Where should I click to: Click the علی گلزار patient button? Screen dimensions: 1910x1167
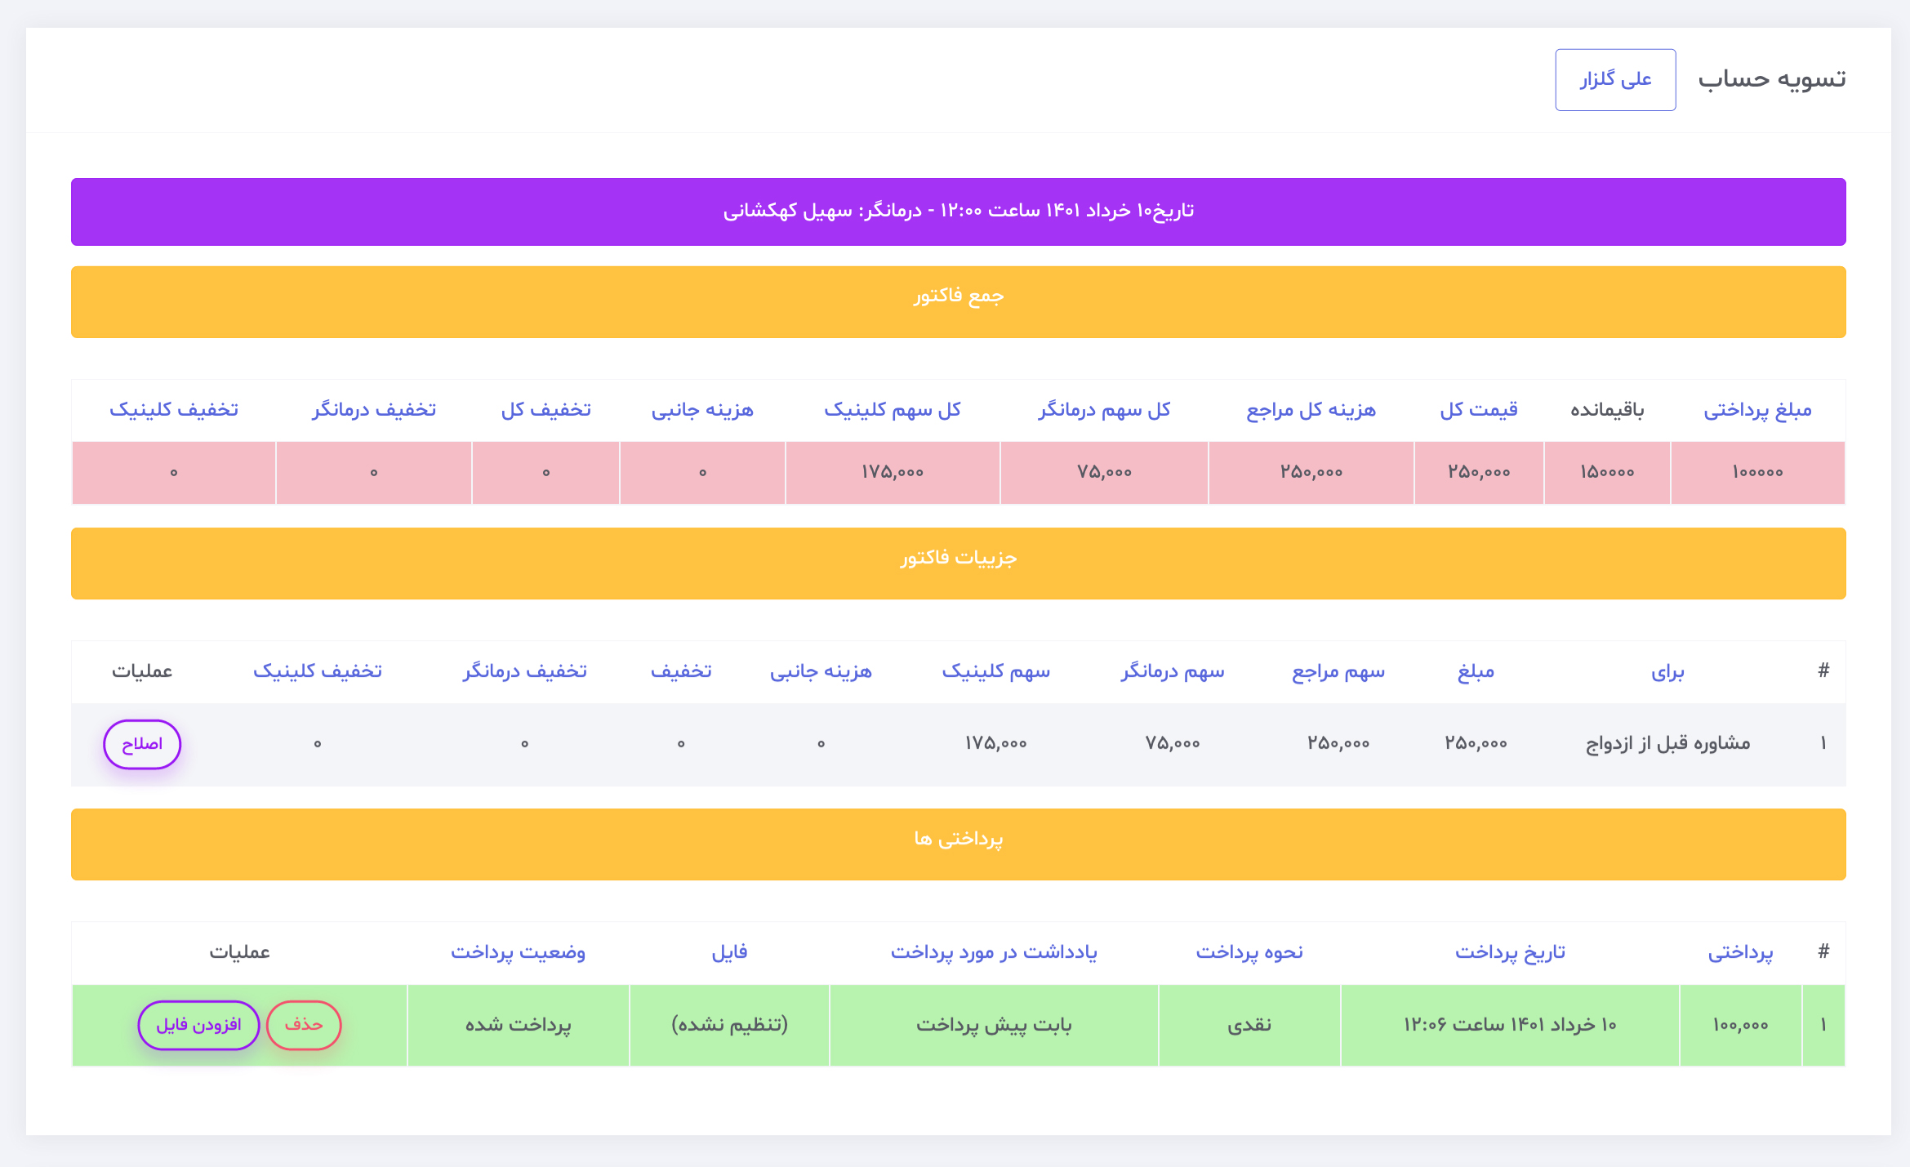[1614, 79]
